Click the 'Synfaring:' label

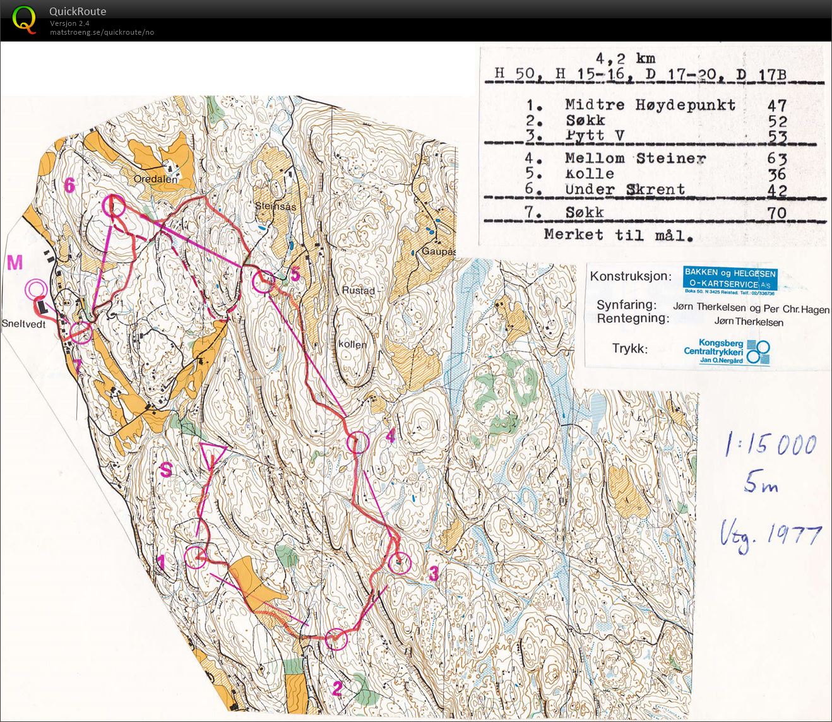627,305
